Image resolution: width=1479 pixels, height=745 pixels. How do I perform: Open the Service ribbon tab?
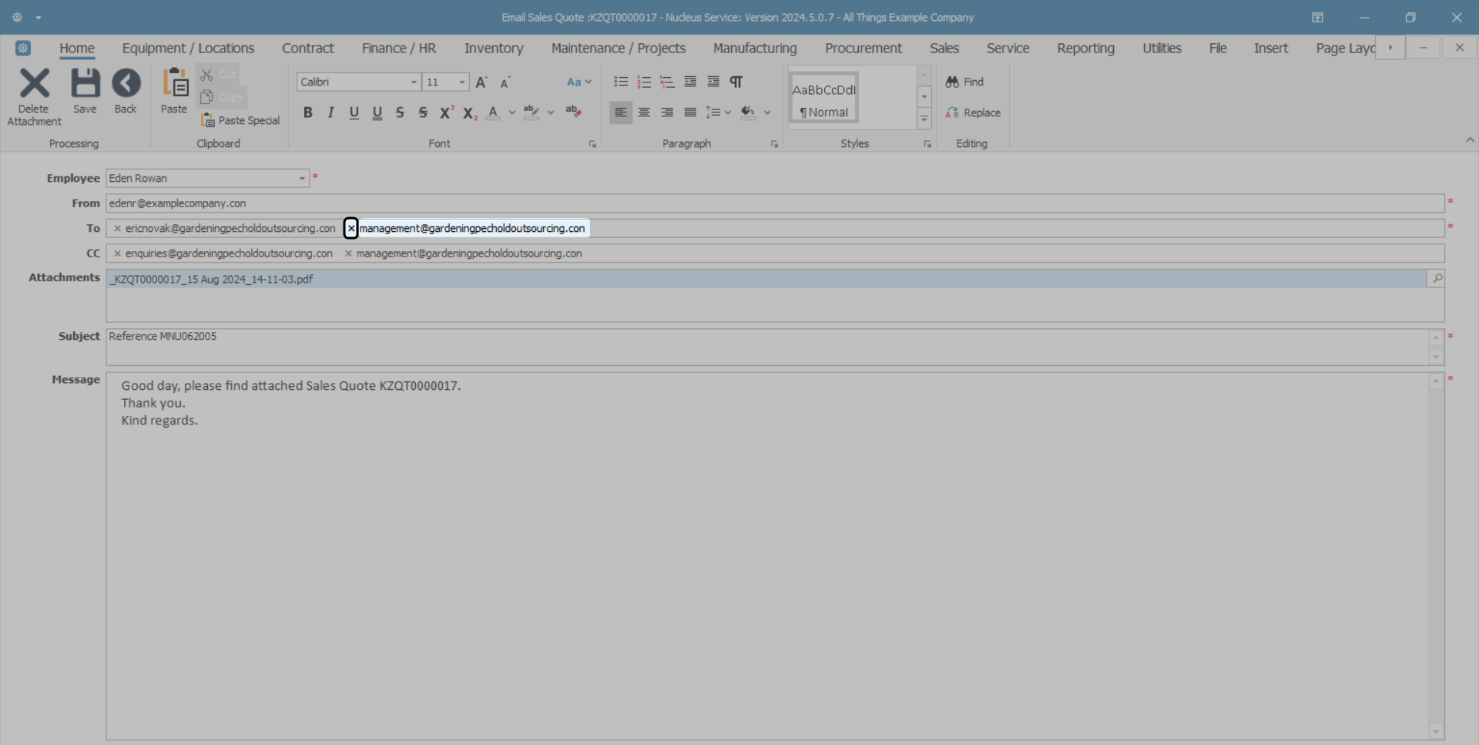tap(1008, 48)
